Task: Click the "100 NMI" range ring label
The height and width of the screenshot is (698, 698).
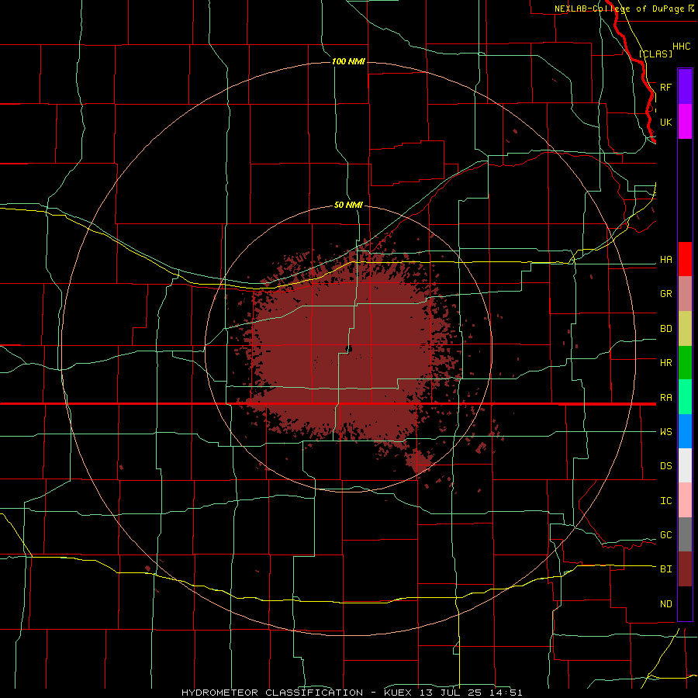Action: [348, 61]
